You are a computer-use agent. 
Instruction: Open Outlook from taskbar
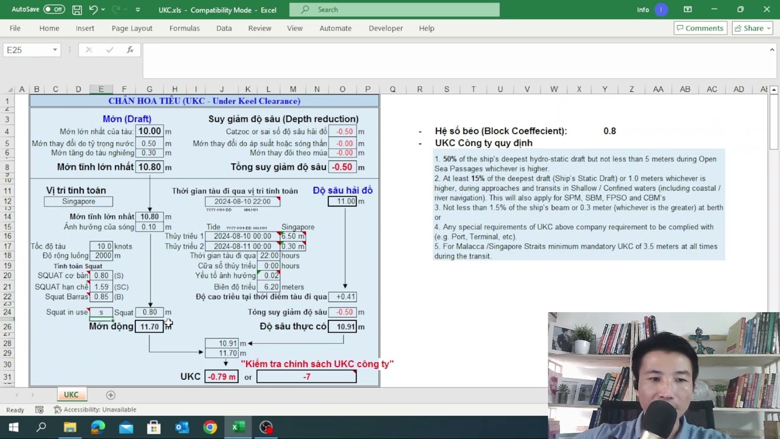coord(182,427)
